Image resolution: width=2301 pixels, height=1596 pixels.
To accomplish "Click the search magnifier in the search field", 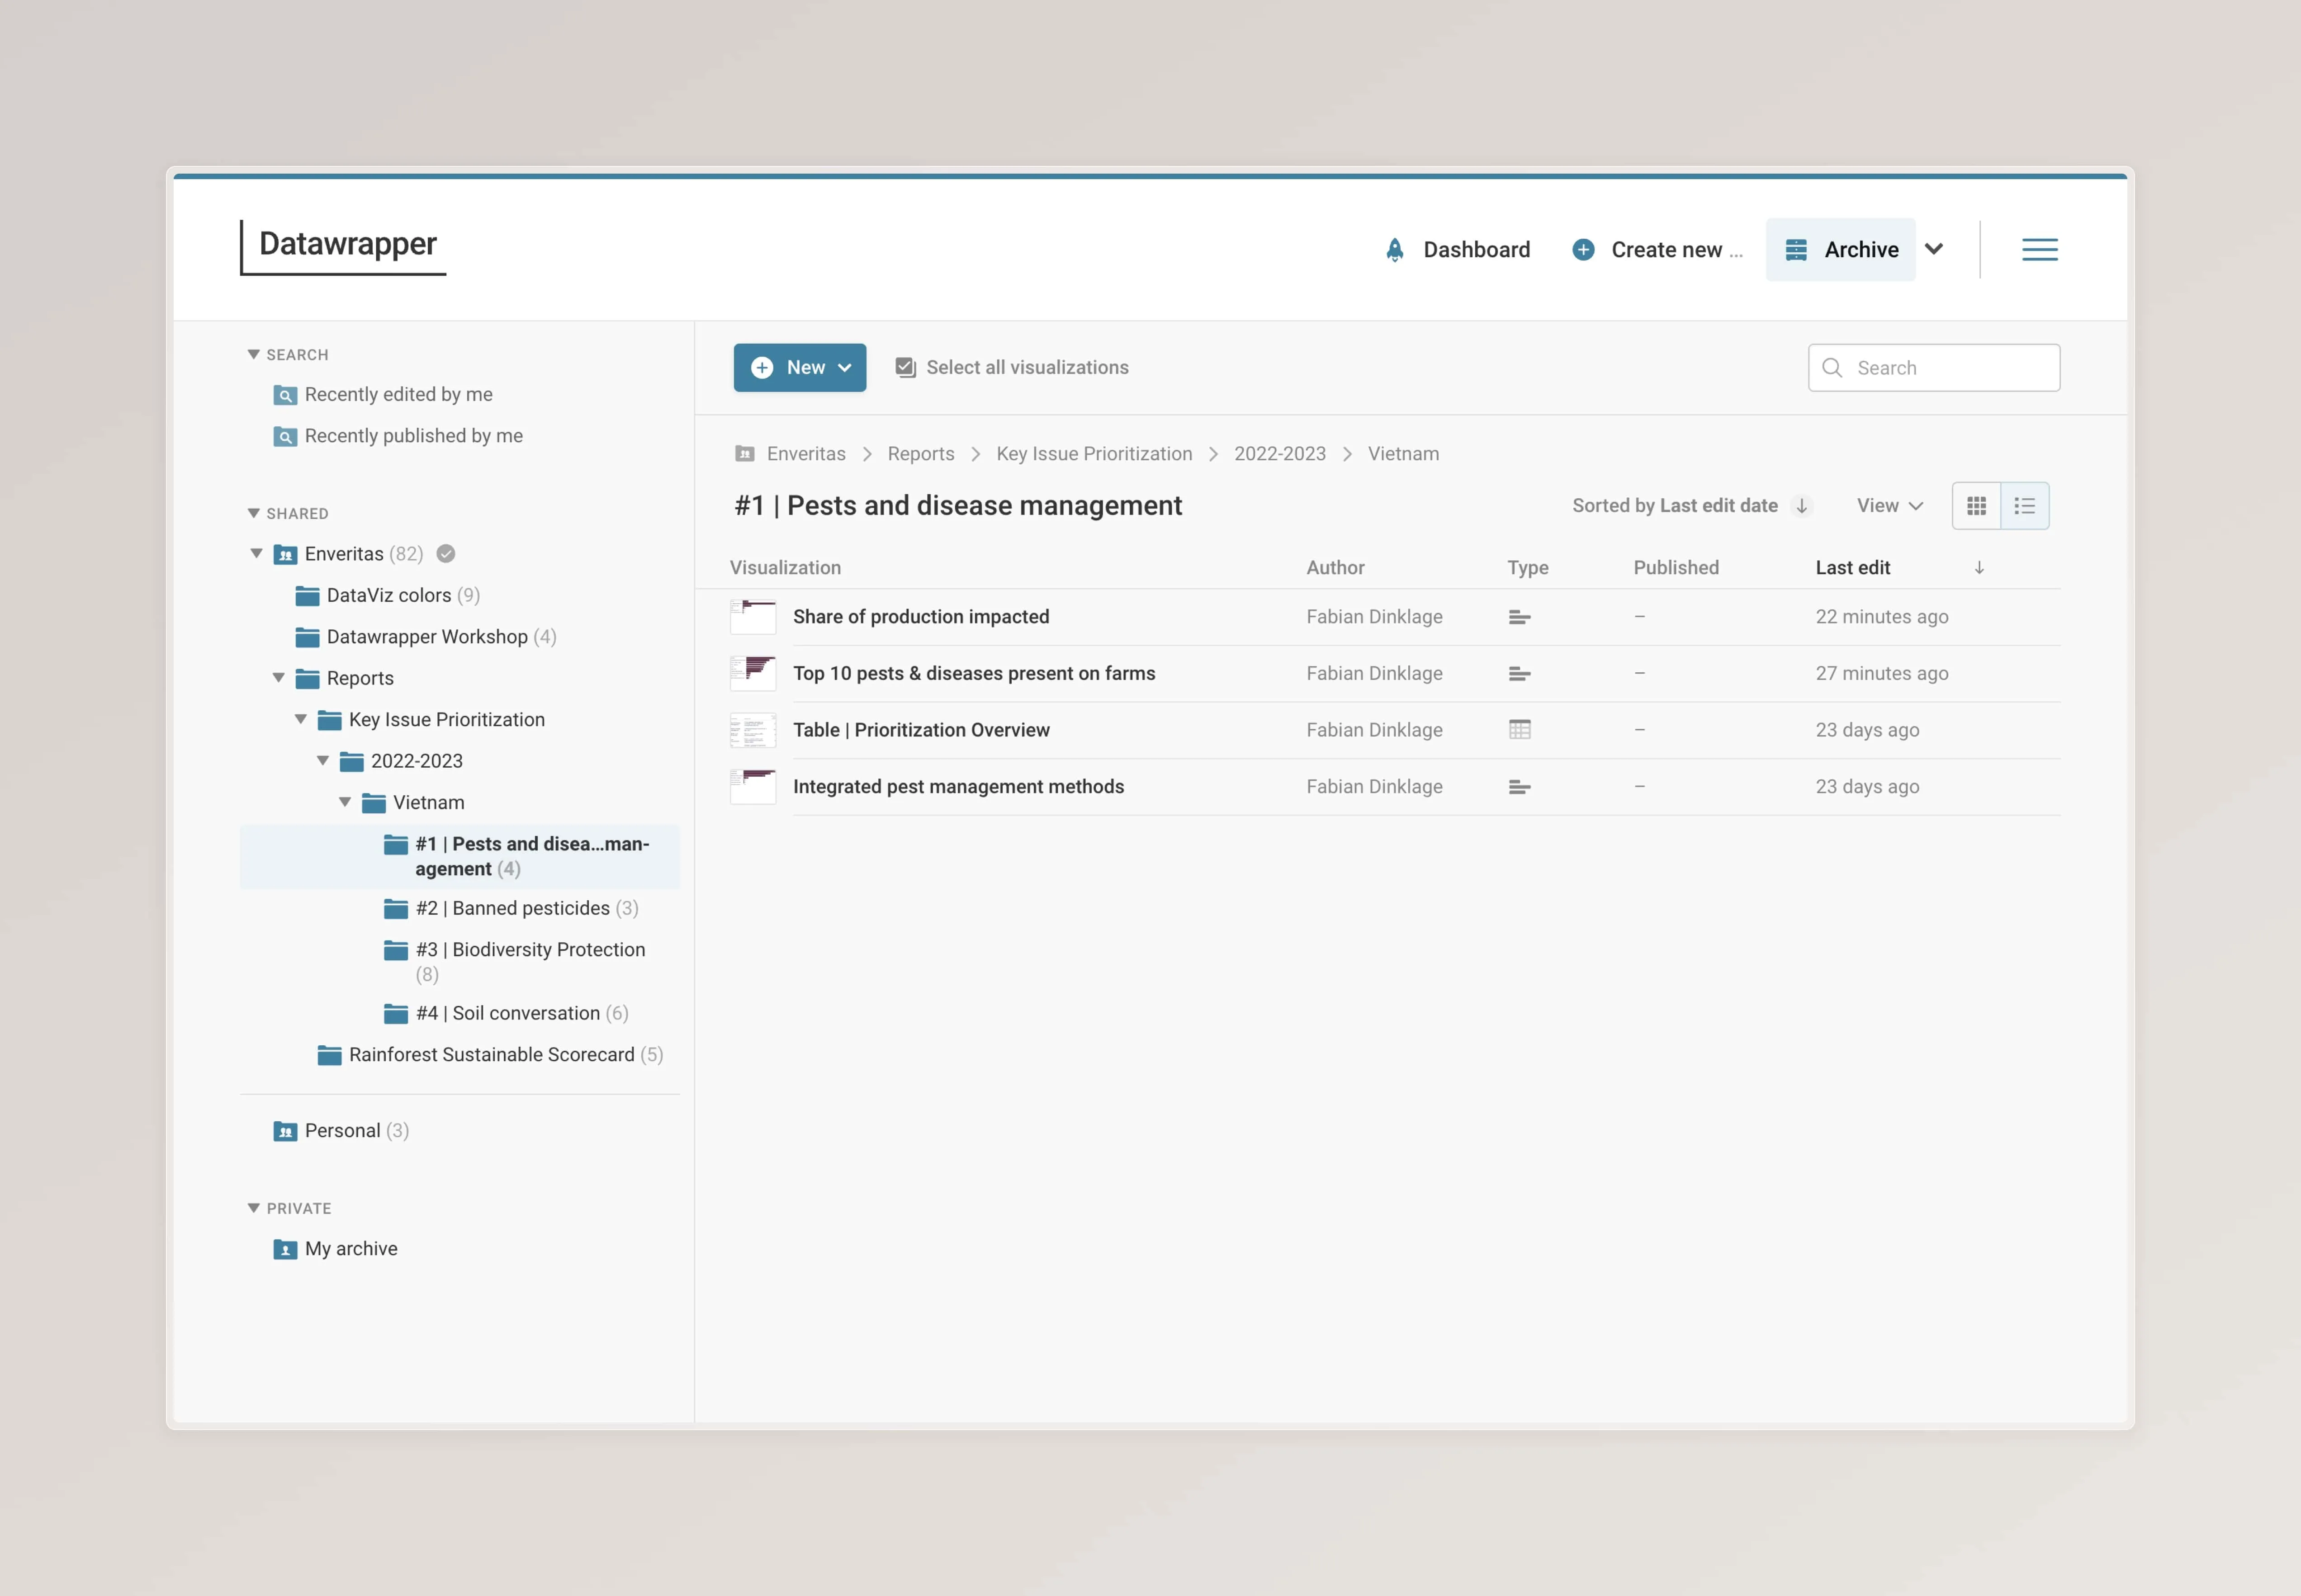I will point(1833,367).
